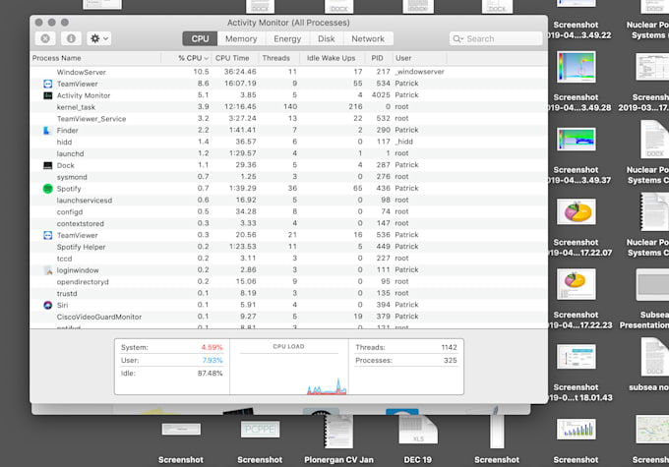Screen dimensions: 669x467
Task: Click the System percentage value 4.59%
Action: pos(212,348)
